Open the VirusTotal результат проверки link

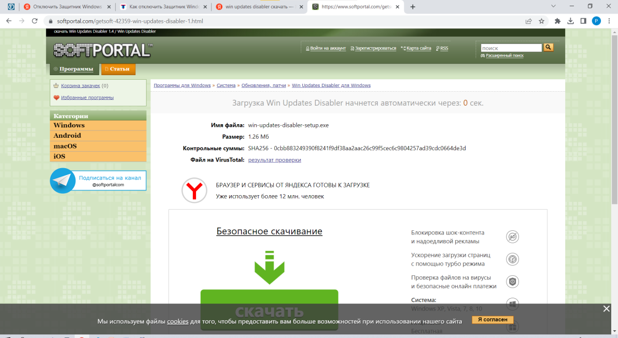pos(275,160)
